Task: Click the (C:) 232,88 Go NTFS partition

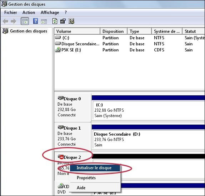Action: [x=149, y=110]
